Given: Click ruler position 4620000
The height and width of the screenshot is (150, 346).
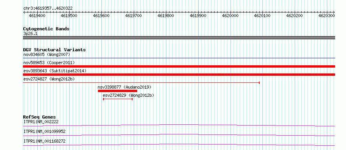Looking at the screenshot, I should (231, 16).
